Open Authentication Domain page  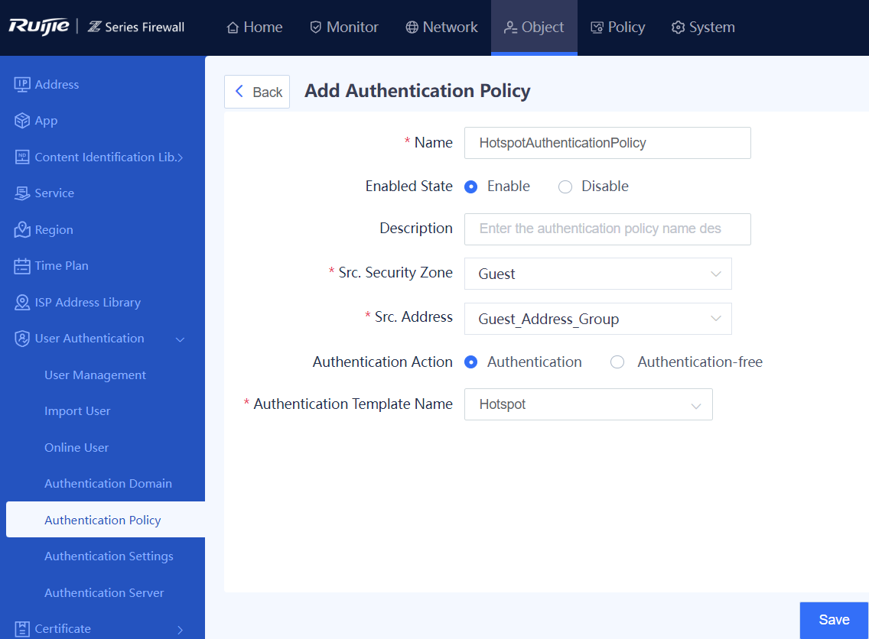pos(108,483)
